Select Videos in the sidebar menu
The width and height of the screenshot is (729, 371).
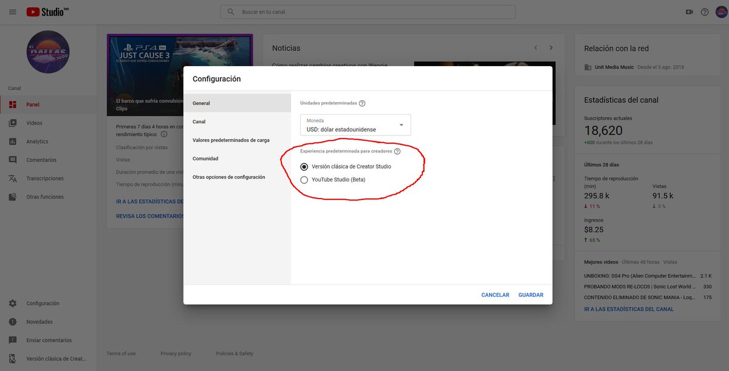coord(48,123)
